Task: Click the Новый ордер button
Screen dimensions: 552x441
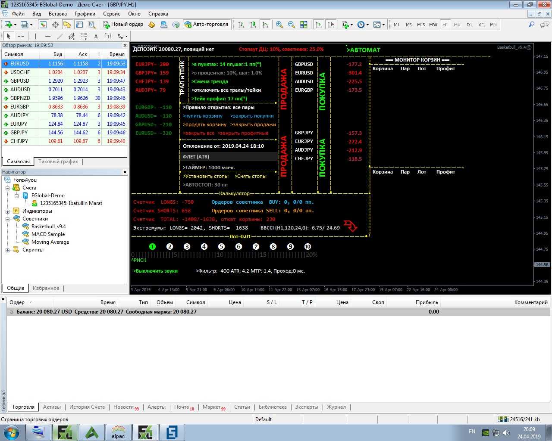Action: (x=123, y=25)
